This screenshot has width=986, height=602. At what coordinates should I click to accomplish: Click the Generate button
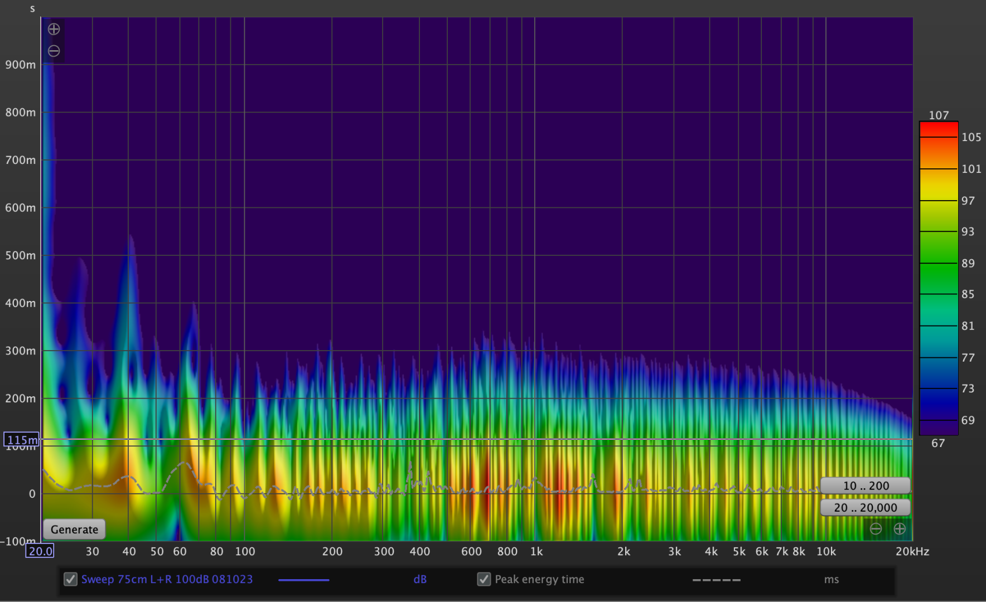(x=74, y=530)
